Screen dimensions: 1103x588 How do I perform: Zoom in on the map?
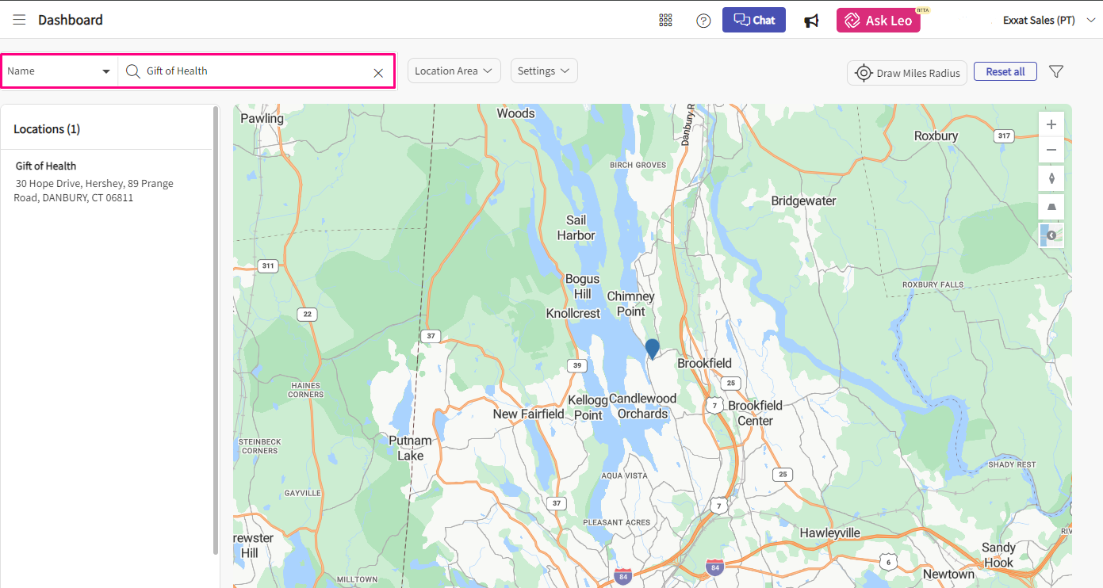click(1051, 124)
